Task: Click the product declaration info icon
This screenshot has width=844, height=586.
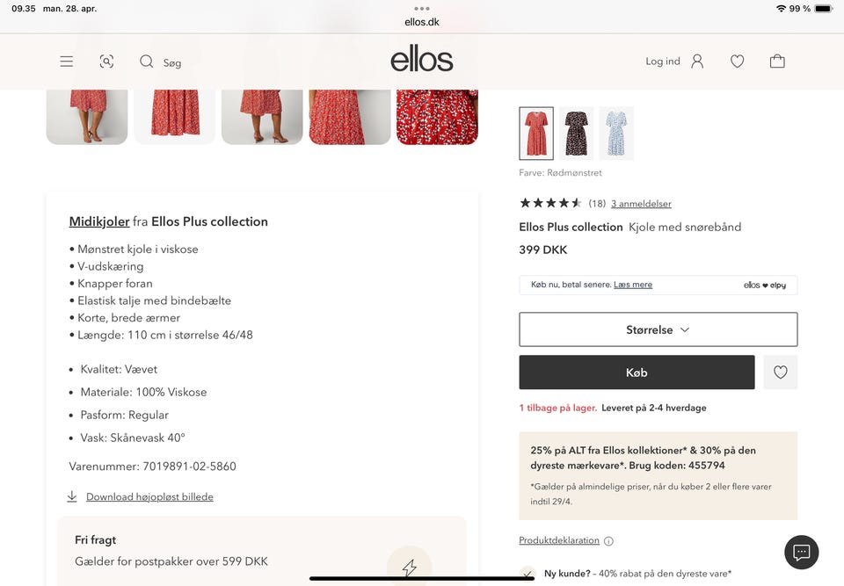Action: point(608,541)
